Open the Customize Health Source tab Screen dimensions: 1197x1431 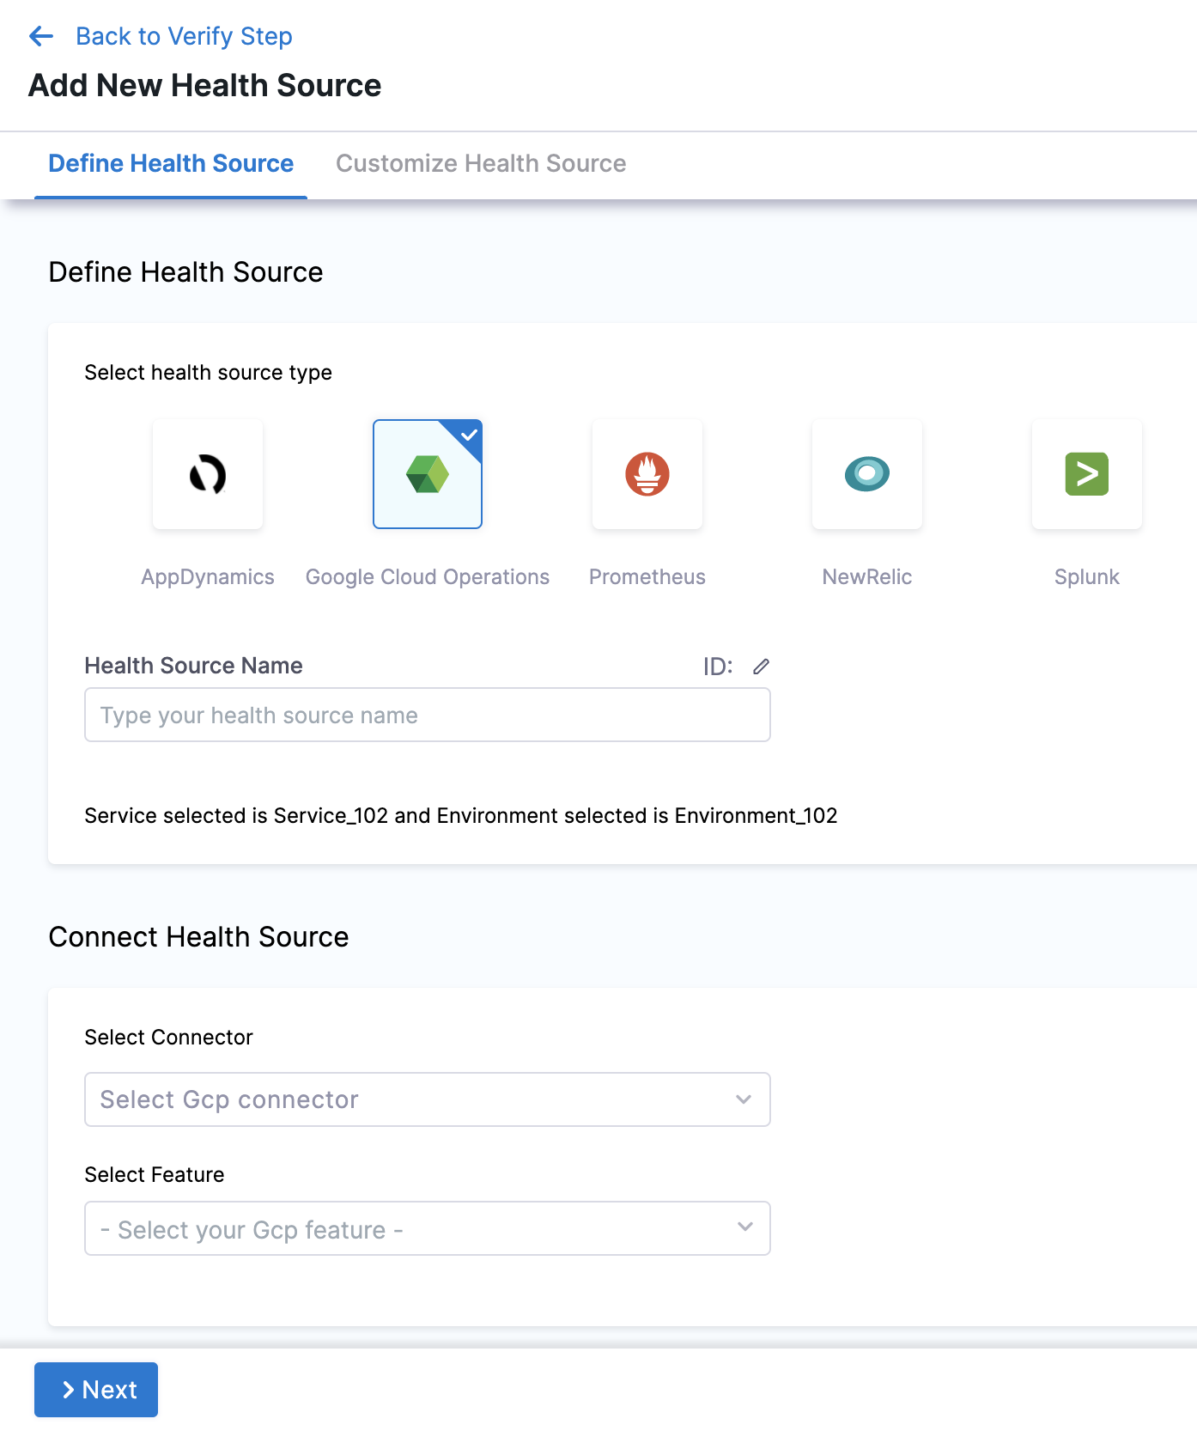481,163
